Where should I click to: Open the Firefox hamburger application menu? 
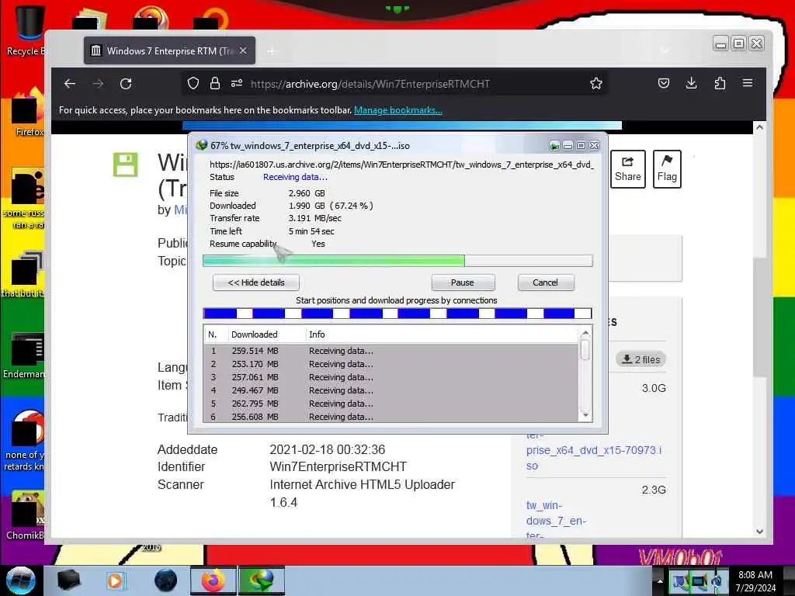tap(748, 83)
